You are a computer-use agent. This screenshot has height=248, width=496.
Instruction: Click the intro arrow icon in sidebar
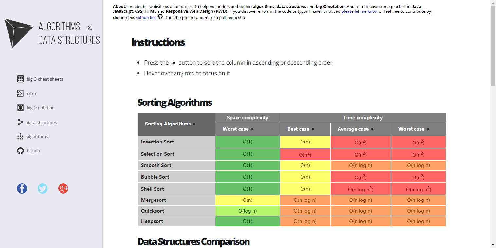pyautogui.click(x=20, y=93)
